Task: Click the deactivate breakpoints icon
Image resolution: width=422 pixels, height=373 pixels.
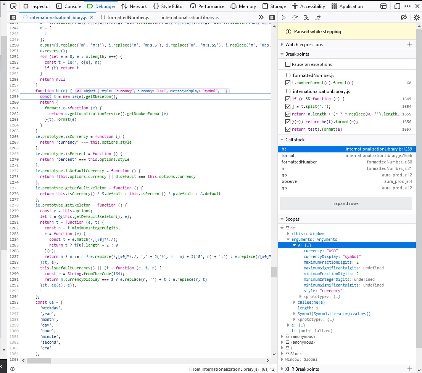Action: tap(404, 18)
